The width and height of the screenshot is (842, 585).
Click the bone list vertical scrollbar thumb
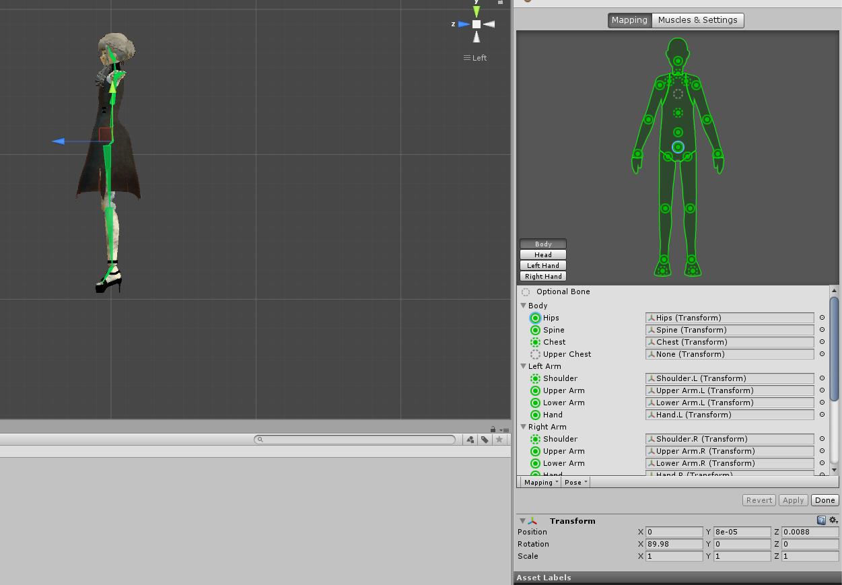tap(834, 349)
